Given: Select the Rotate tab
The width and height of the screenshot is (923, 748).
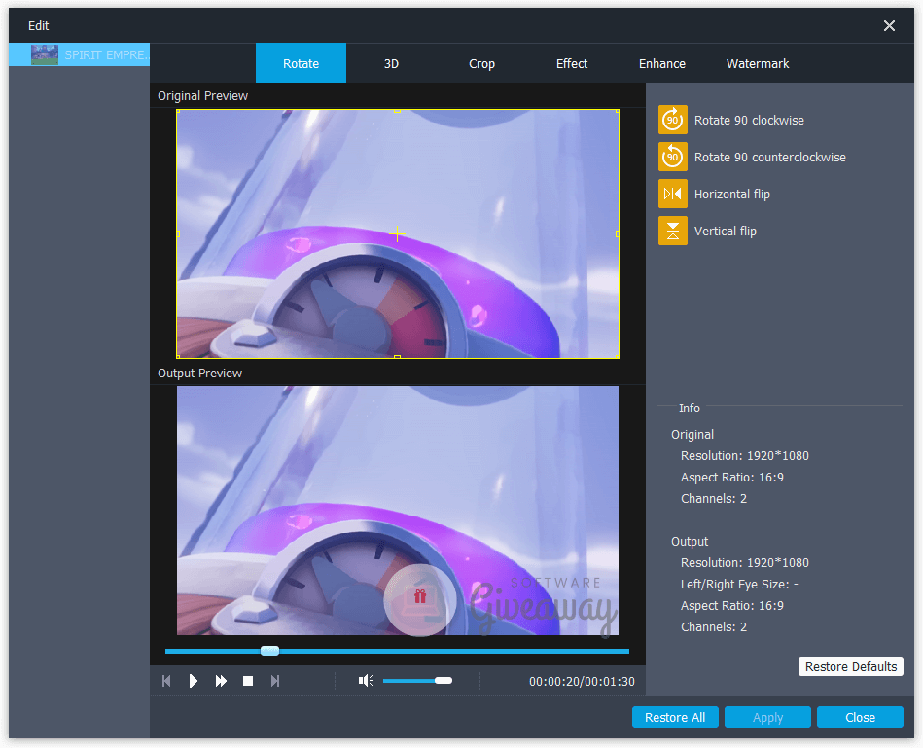Looking at the screenshot, I should pyautogui.click(x=301, y=63).
